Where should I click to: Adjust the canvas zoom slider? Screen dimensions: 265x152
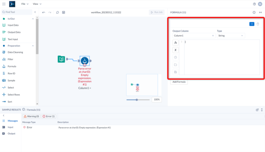(x=137, y=100)
